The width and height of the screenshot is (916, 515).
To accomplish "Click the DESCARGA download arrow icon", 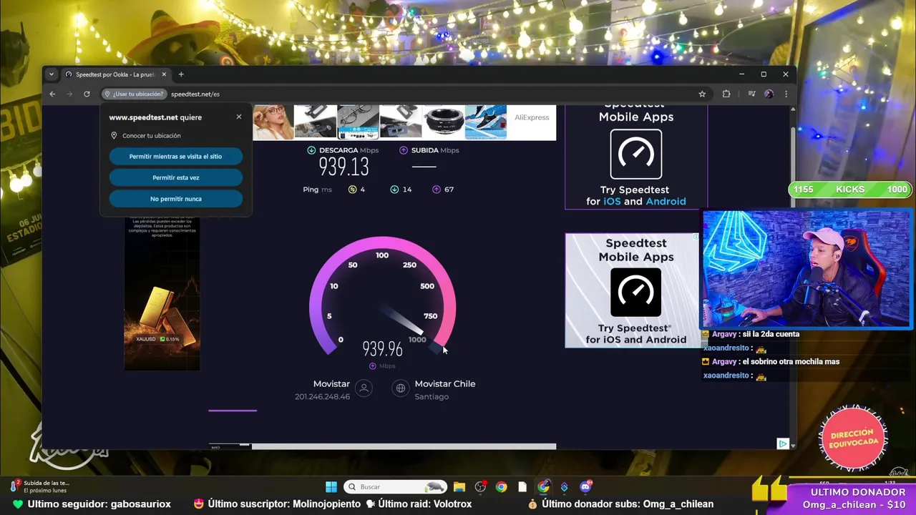I will (311, 150).
